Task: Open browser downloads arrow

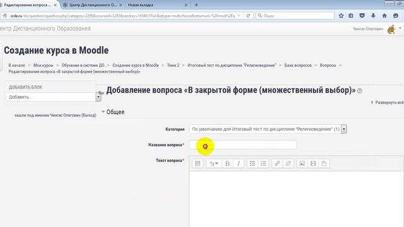Action: [373, 16]
